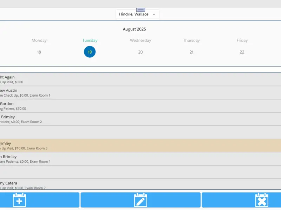Image resolution: width=281 pixels, height=210 pixels.
Task: Select the highlighted Tuesday 19 date
Action: (90, 52)
